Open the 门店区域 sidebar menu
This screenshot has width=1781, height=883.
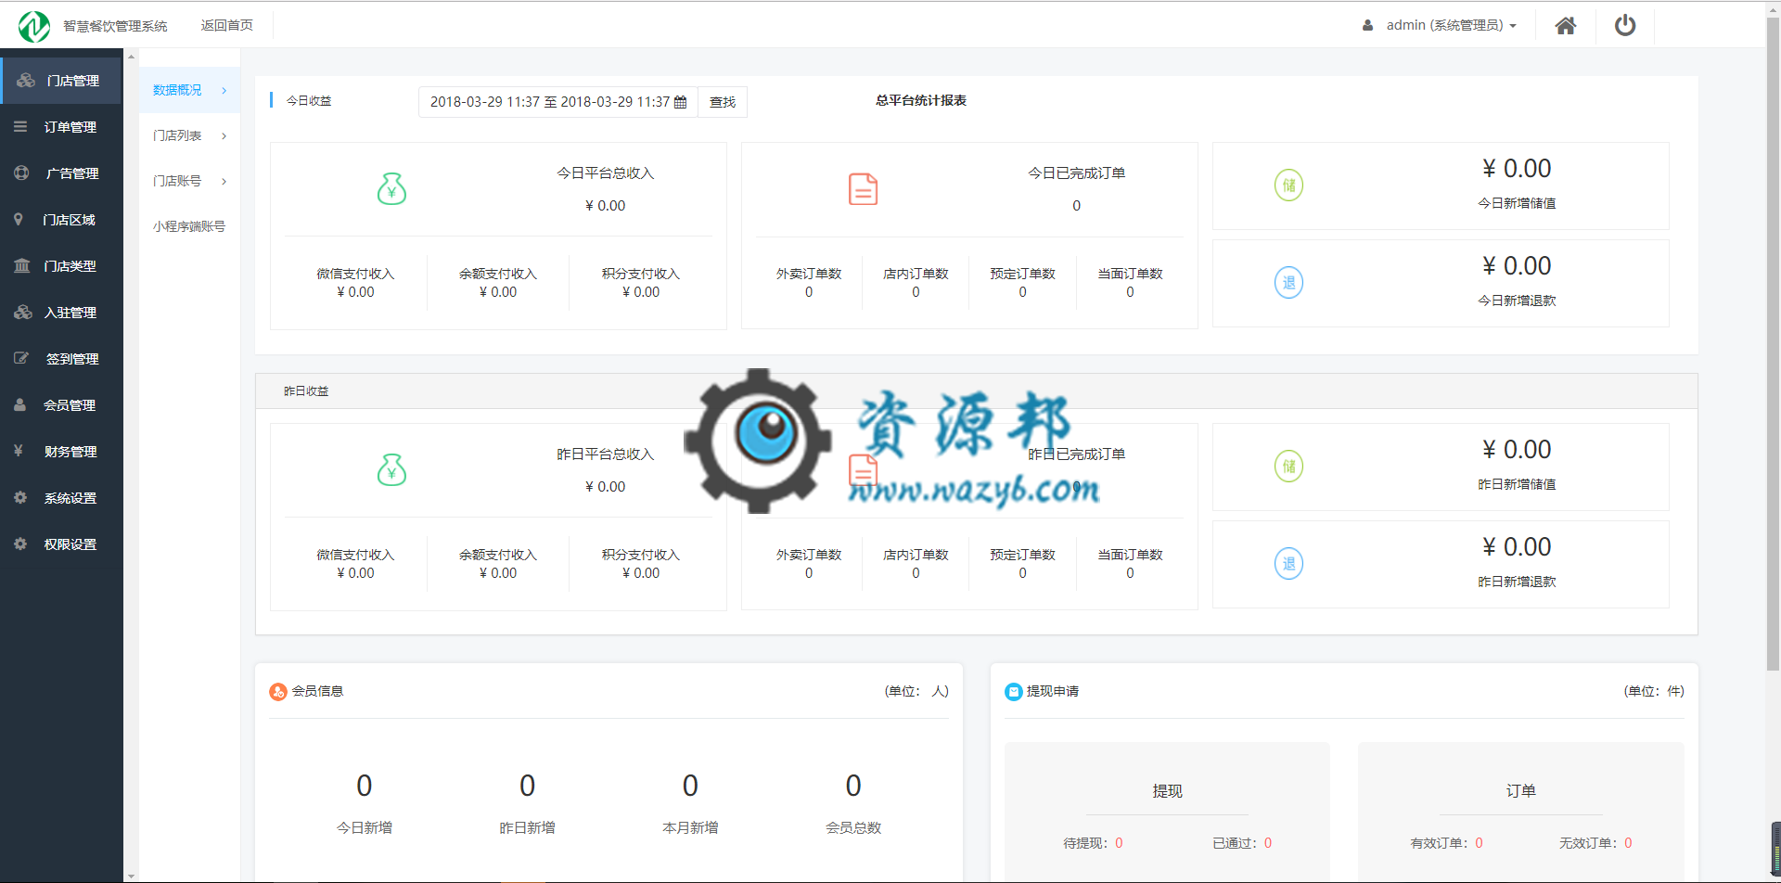point(61,220)
